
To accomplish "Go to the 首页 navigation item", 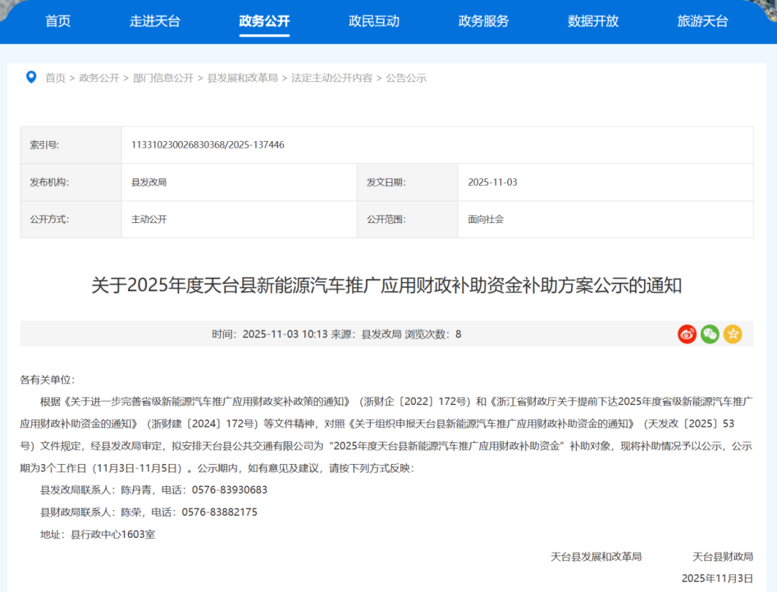I will (x=58, y=22).
